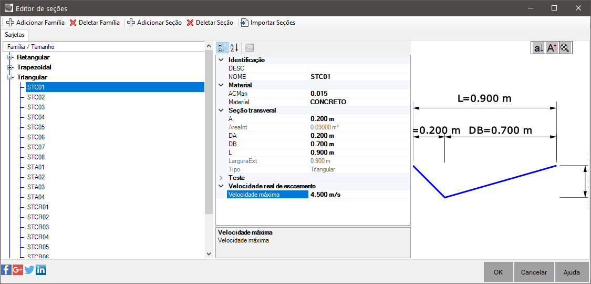591x284 pixels.
Task: Click the Deletar Família label
Action: click(x=99, y=23)
